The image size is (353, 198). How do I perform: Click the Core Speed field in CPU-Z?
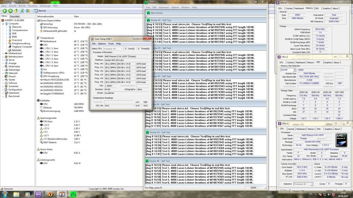click(x=302, y=167)
